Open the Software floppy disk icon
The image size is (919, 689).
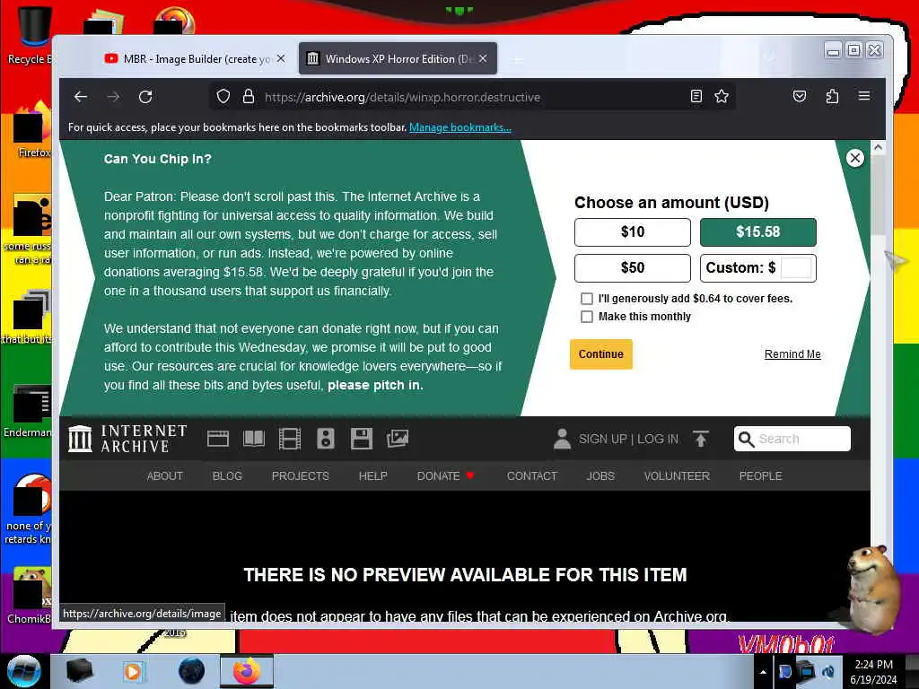click(x=362, y=439)
